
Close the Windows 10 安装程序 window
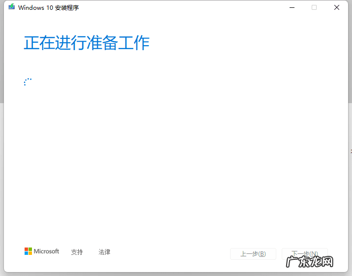(x=336, y=8)
